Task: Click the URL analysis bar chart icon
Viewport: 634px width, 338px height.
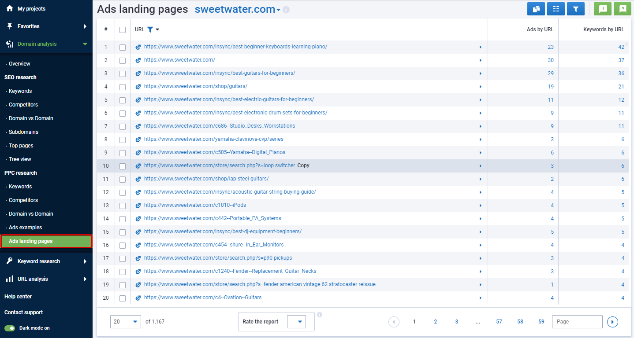Action: 10,279
